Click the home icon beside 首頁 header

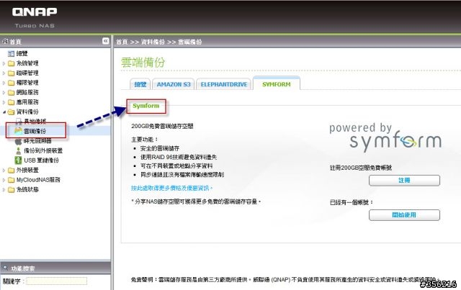5,42
